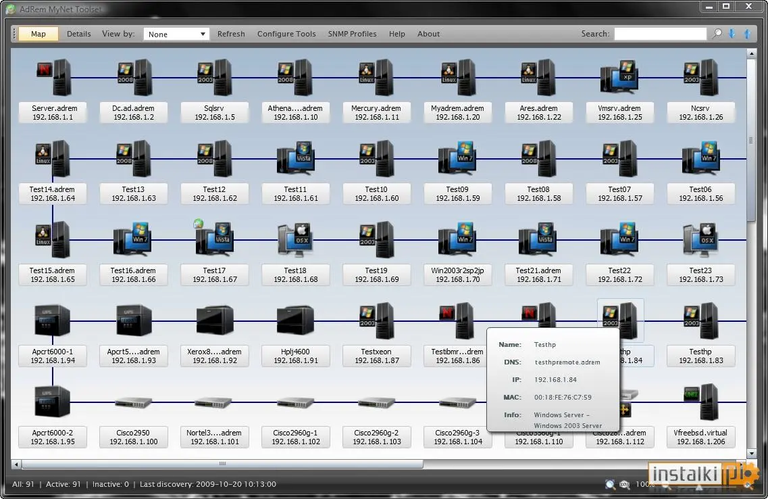Click the search magnifier icon

[x=717, y=33]
